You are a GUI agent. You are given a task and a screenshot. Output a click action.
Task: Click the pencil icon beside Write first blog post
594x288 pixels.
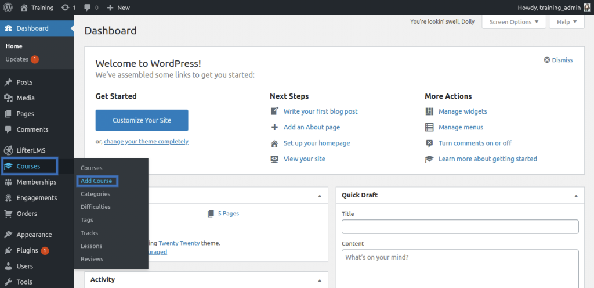274,111
